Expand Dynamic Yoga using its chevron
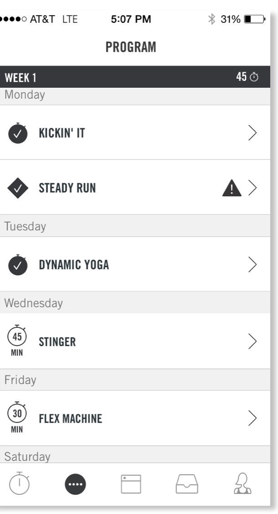 tap(252, 265)
